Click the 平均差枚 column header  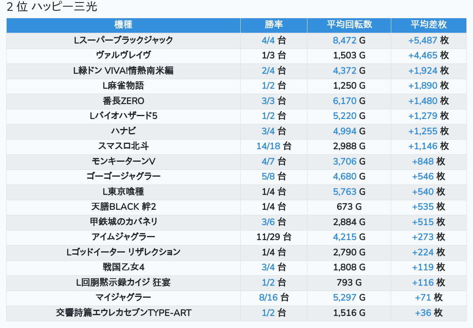click(428, 25)
